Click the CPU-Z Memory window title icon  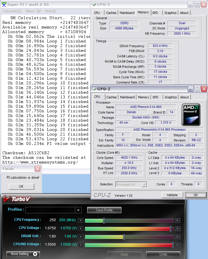tap(94, 4)
